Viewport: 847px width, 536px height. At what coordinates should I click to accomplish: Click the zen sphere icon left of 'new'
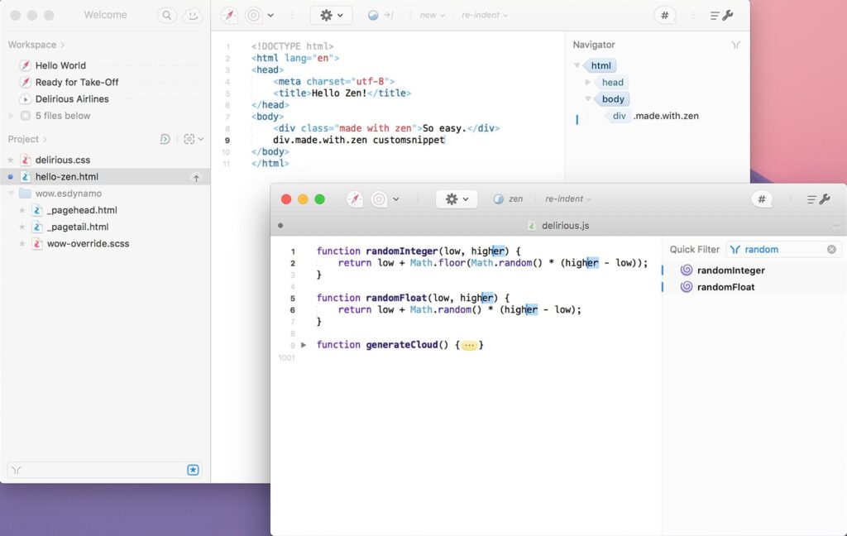pyautogui.click(x=373, y=15)
